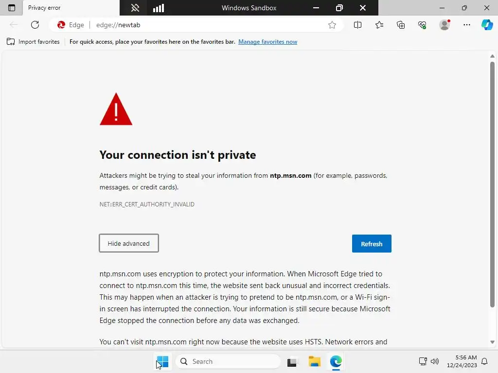This screenshot has height=373, width=498.
Task: Click the red warning triangle icon
Action: [x=116, y=109]
